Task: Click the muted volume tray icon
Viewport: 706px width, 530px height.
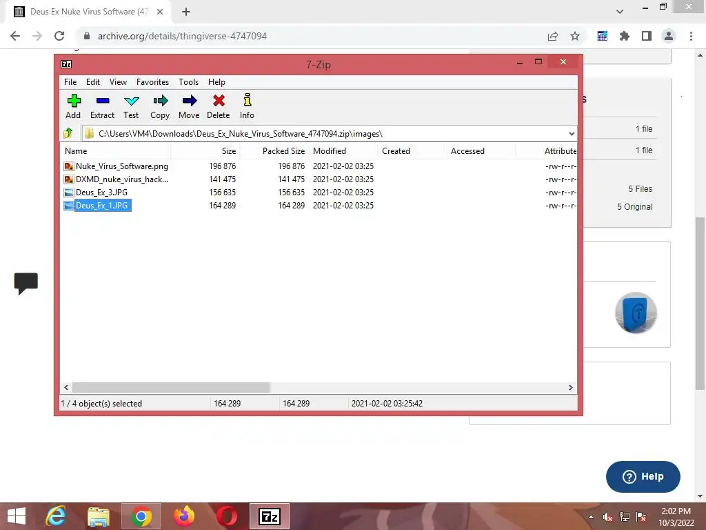Action: click(x=607, y=517)
